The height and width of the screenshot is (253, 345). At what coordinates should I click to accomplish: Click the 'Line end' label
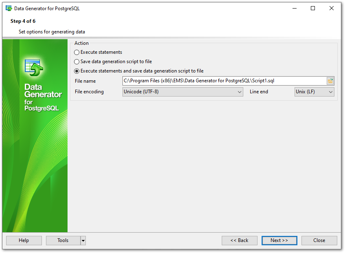(259, 92)
